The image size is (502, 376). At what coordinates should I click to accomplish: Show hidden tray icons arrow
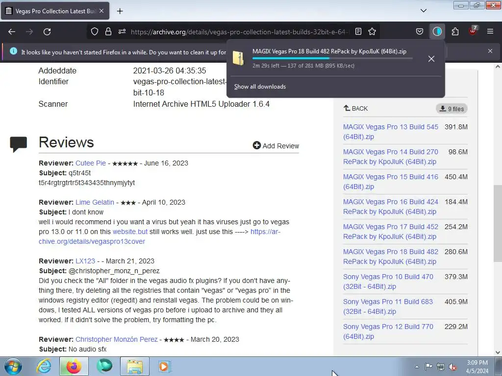[417, 367]
